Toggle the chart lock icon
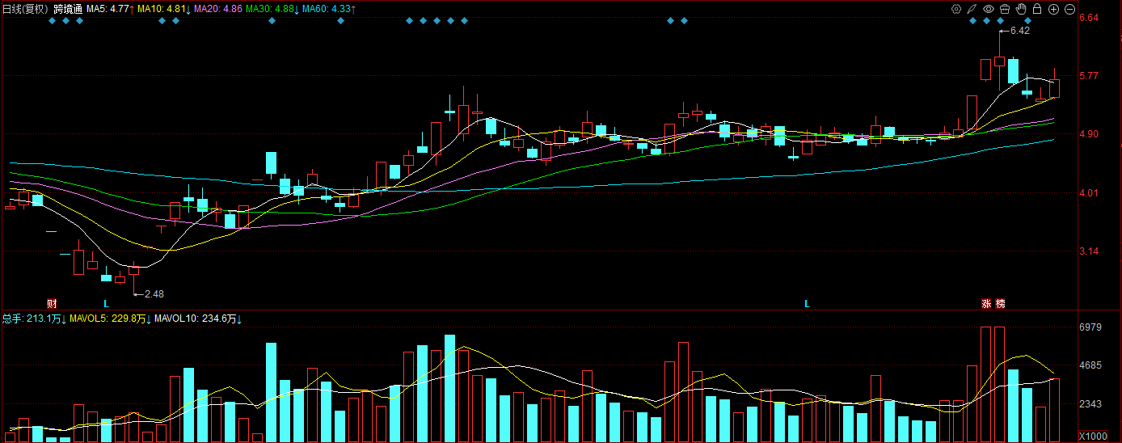The width and height of the screenshot is (1122, 443). (x=1037, y=9)
